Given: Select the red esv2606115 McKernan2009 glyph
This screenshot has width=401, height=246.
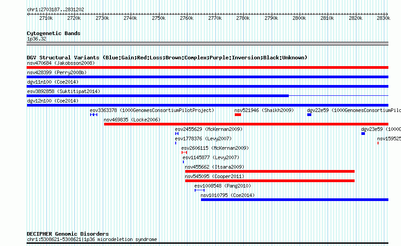Looking at the screenshot, I should click(184, 152).
